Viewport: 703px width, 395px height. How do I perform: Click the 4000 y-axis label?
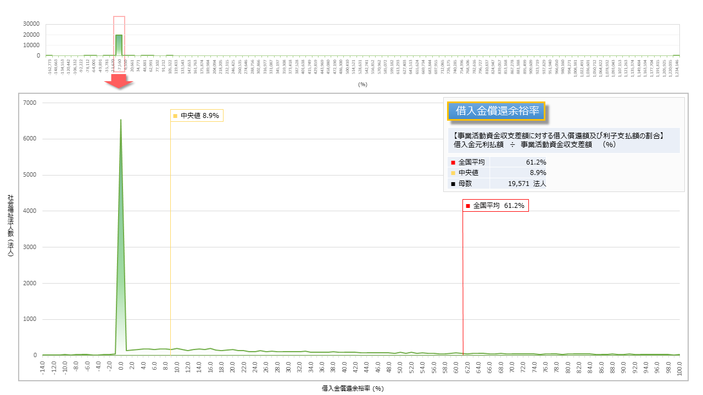click(x=29, y=211)
